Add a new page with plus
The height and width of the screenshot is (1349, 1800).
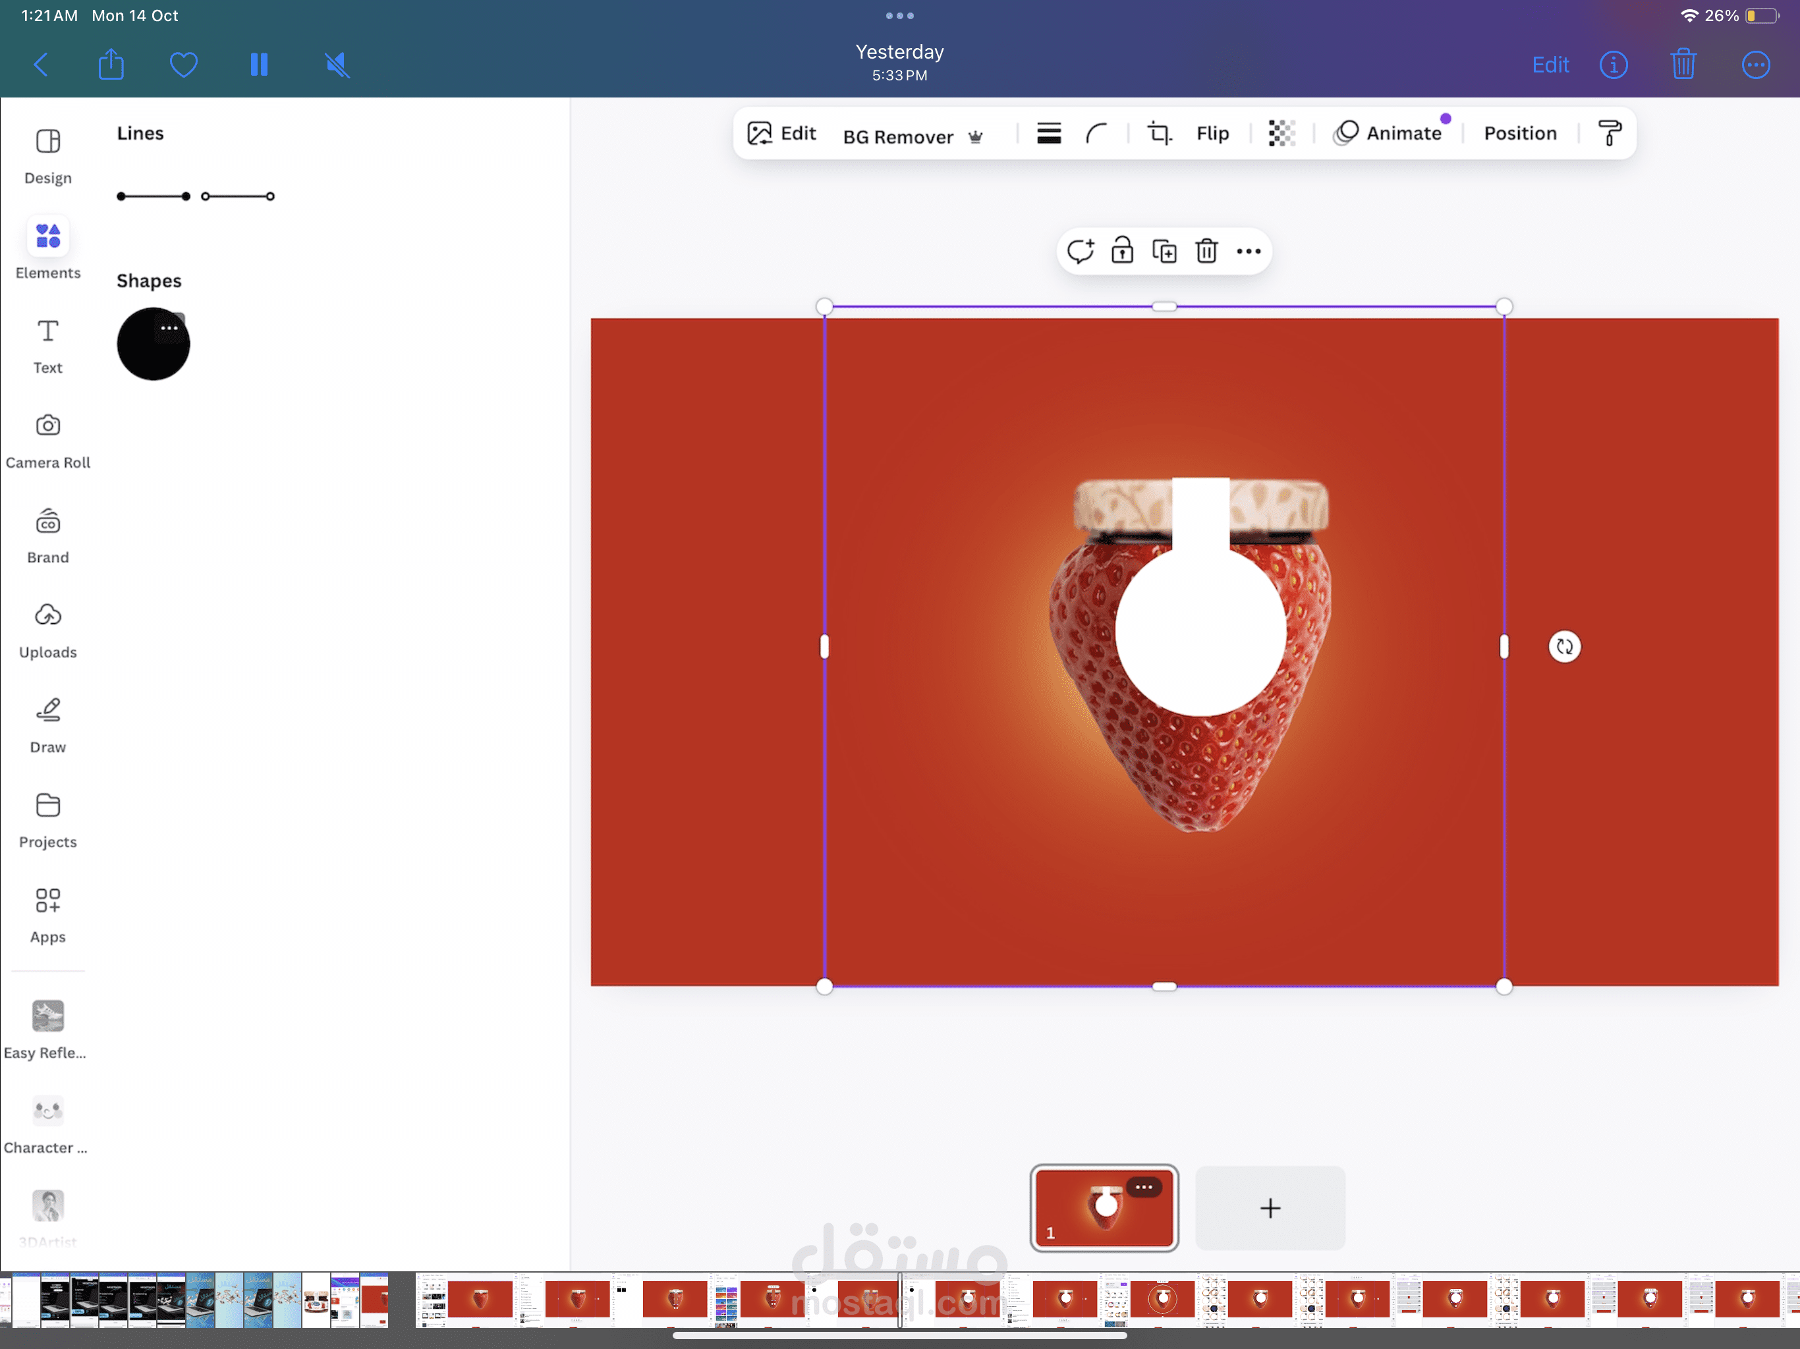click(1270, 1208)
